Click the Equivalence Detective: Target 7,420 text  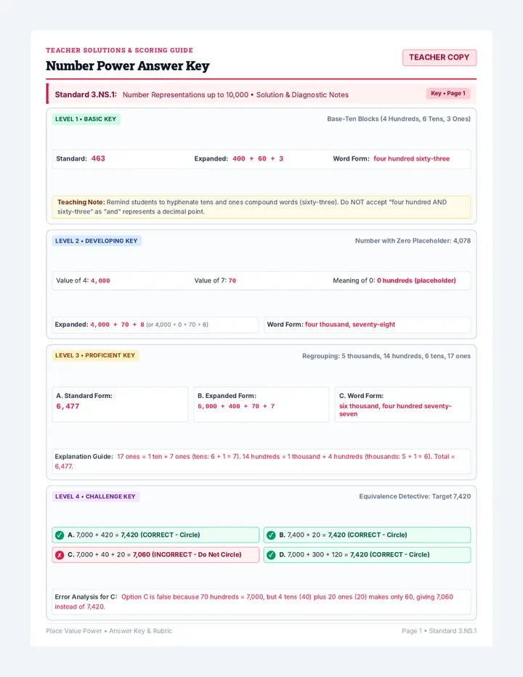[x=415, y=497]
